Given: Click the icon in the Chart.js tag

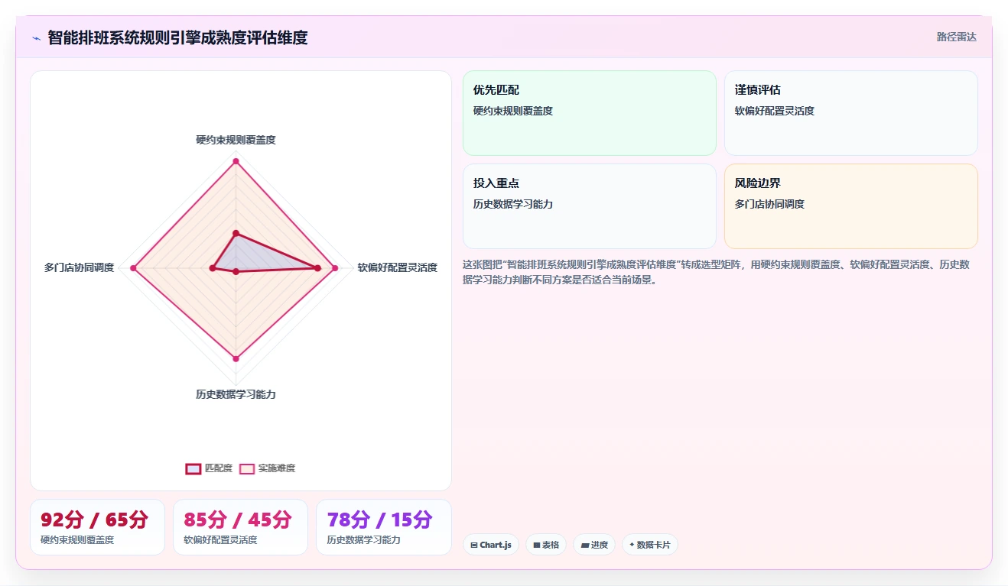Looking at the screenshot, I should [474, 546].
